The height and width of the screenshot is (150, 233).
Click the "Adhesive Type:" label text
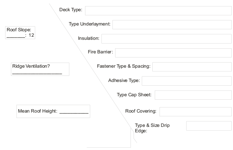point(124,81)
